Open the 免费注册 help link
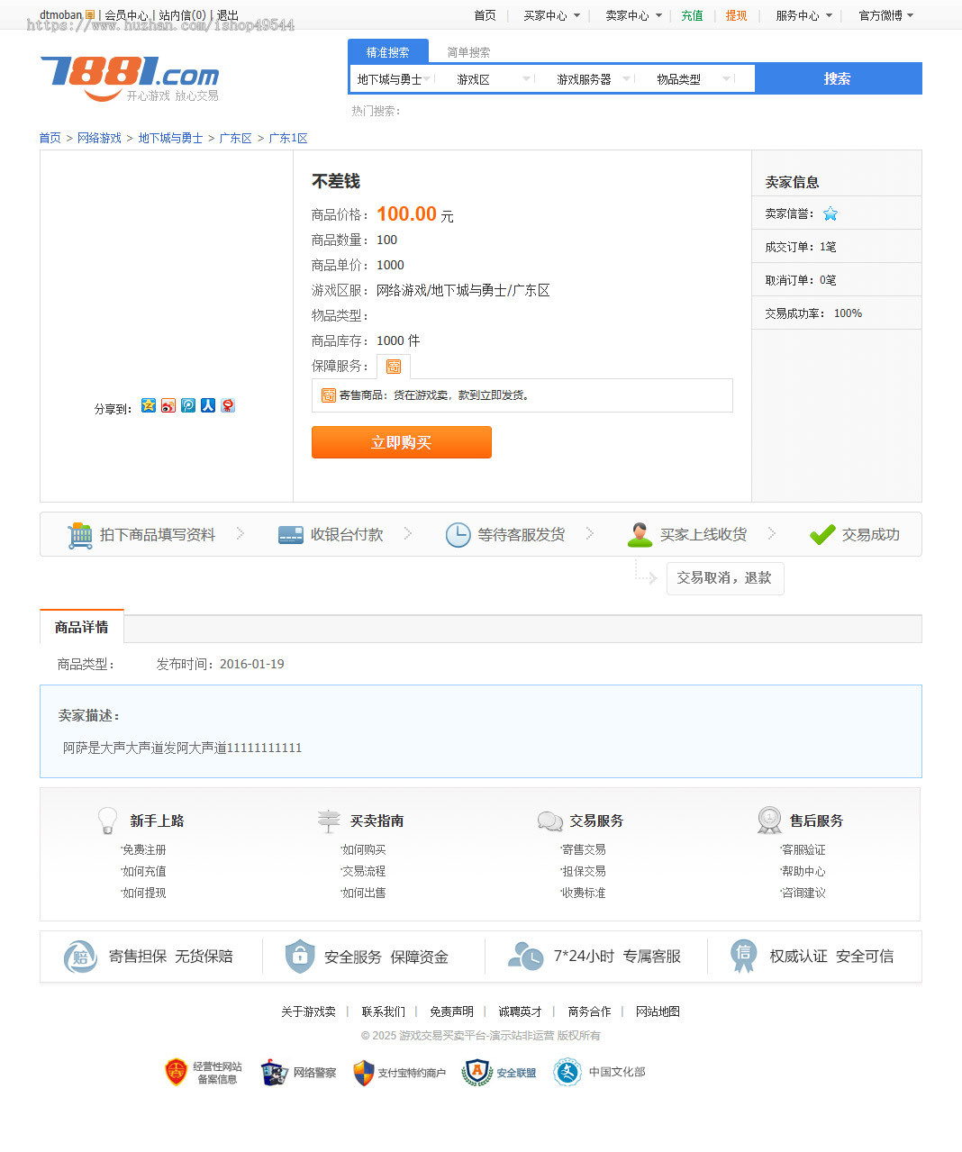962x1152 pixels. point(144,849)
